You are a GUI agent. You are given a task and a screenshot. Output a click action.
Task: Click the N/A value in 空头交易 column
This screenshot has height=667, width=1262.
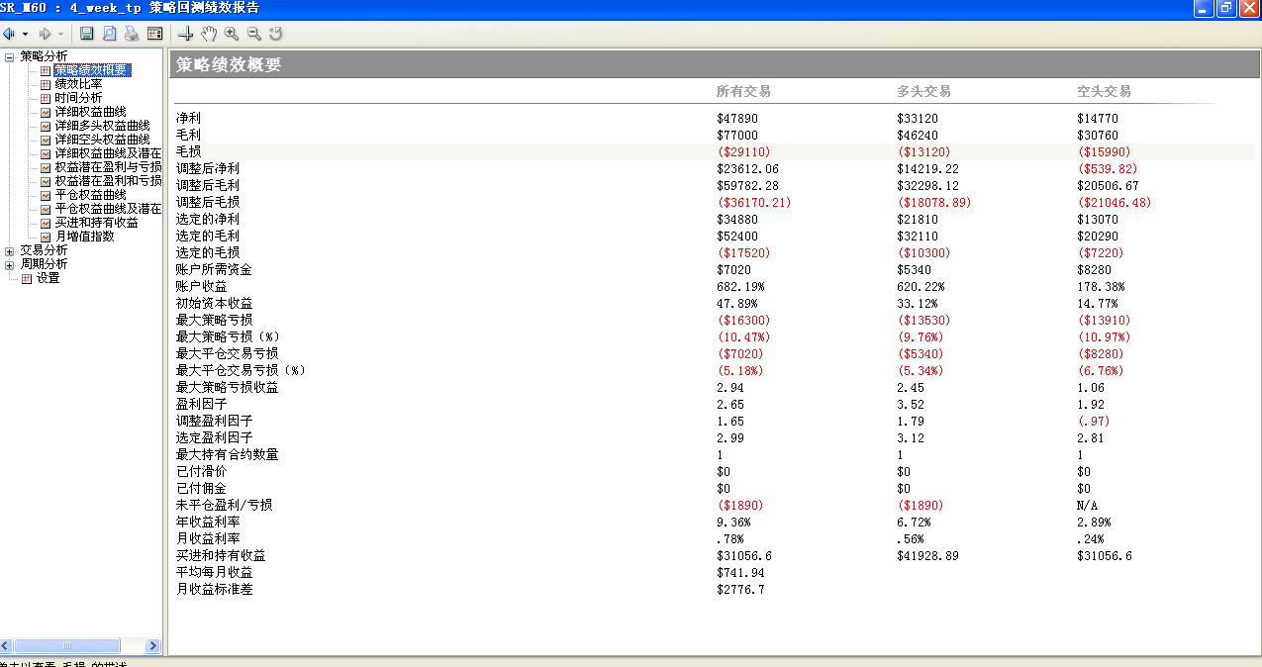[x=1087, y=506]
